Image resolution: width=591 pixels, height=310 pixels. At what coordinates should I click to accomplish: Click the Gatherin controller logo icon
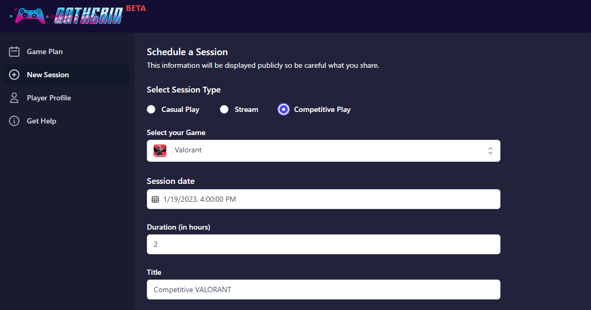tap(29, 15)
